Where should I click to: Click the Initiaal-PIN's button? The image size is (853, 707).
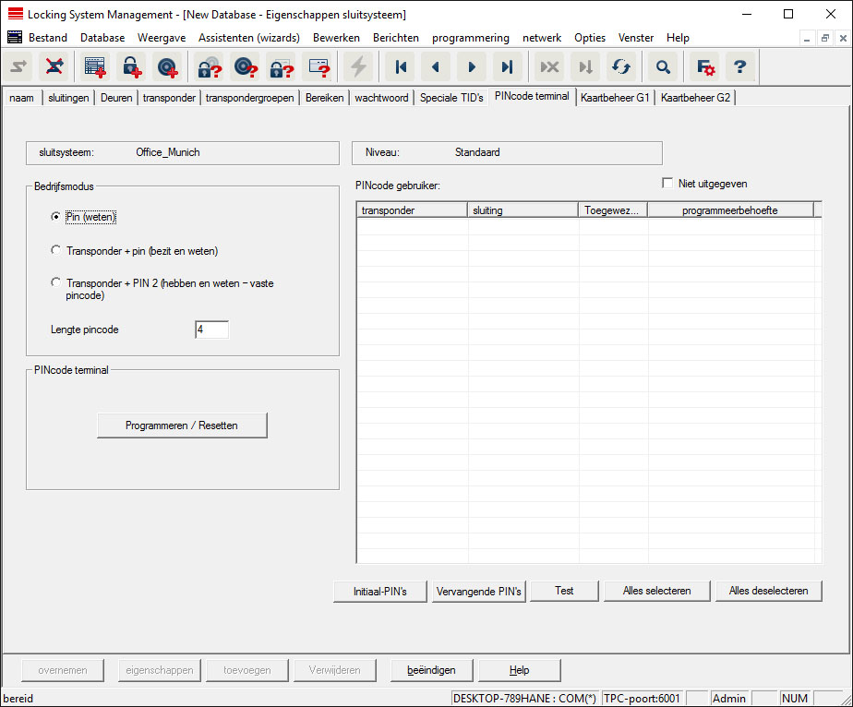click(x=379, y=591)
